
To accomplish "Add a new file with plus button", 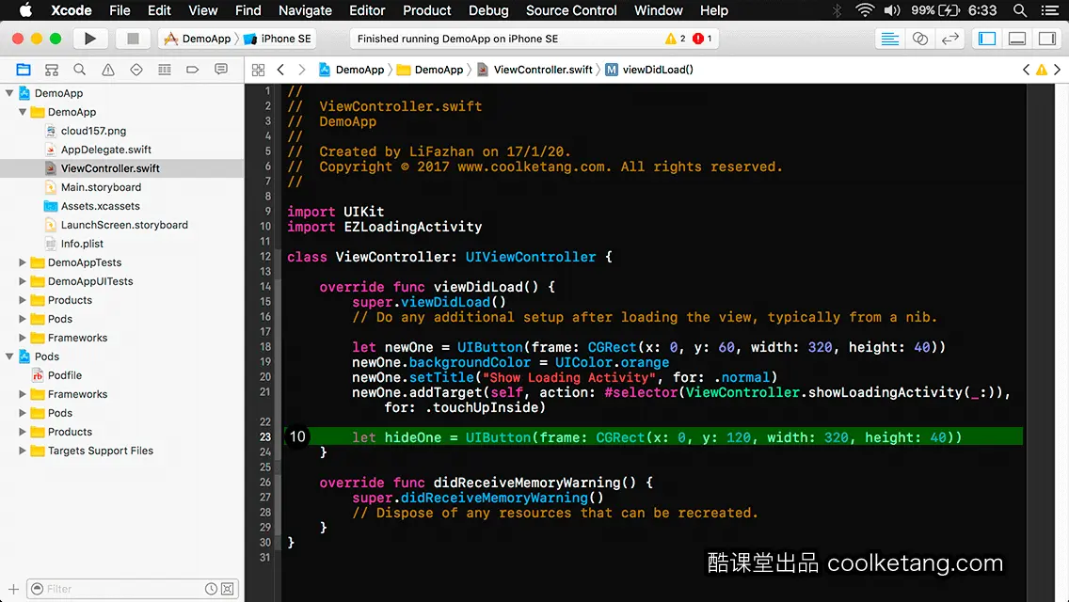I will (x=13, y=589).
